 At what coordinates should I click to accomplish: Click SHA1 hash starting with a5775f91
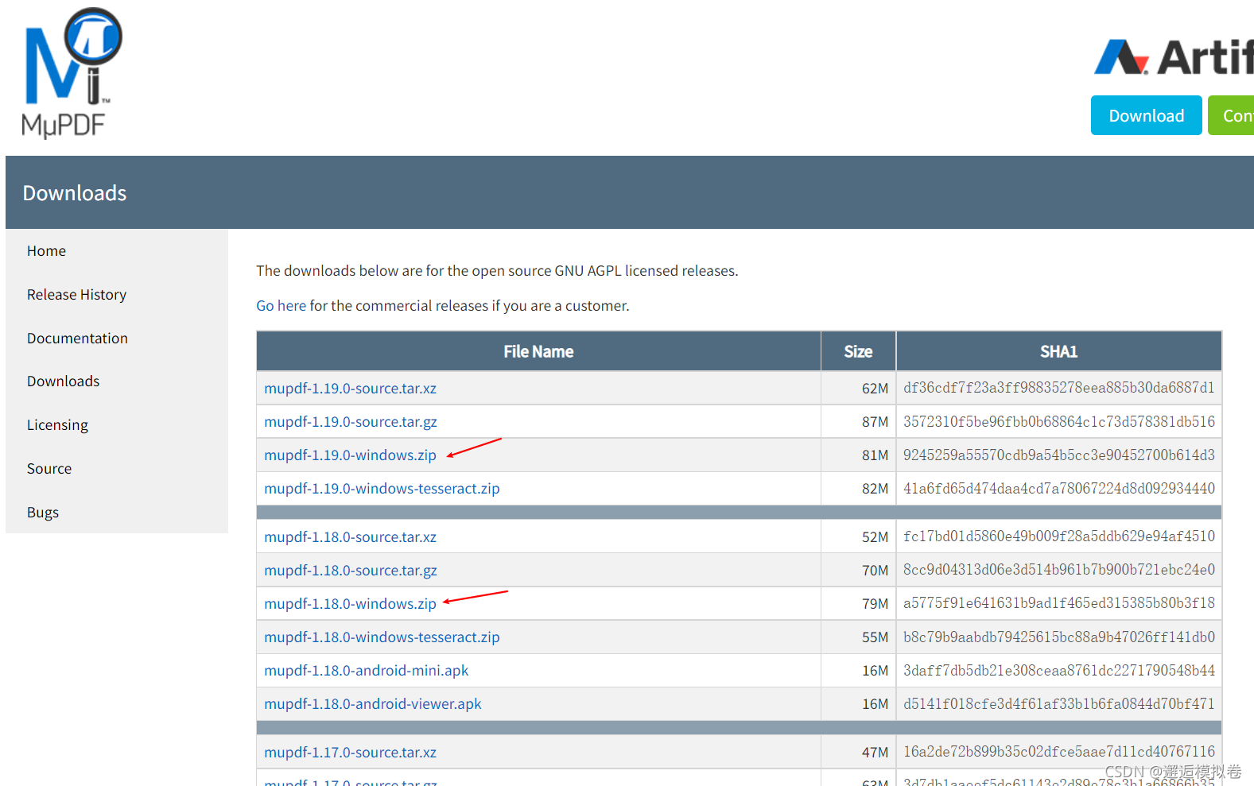(x=1058, y=603)
